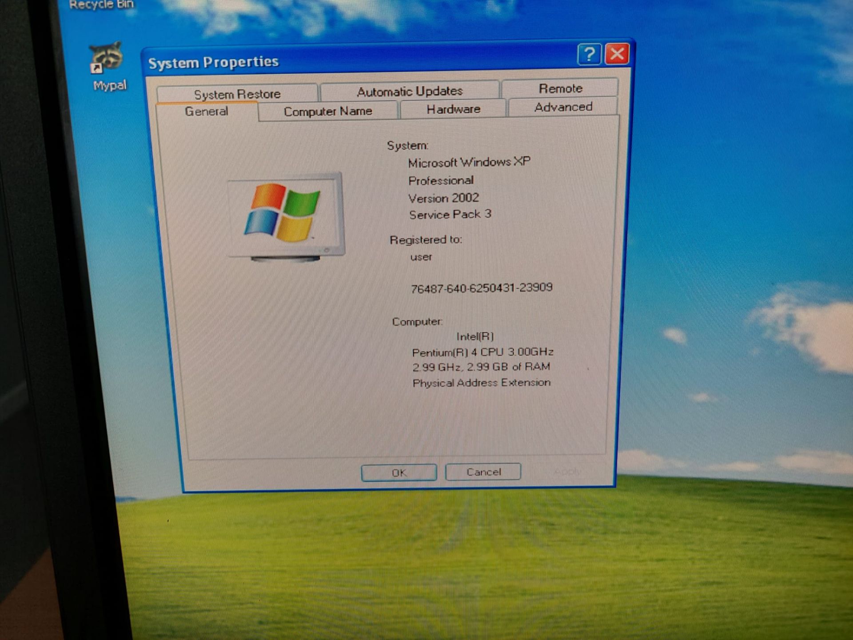Select the 'Microsoft Windows XP' text
Screen dimensions: 853x640
(x=469, y=162)
